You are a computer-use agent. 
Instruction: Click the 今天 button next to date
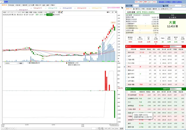point(184,6)
